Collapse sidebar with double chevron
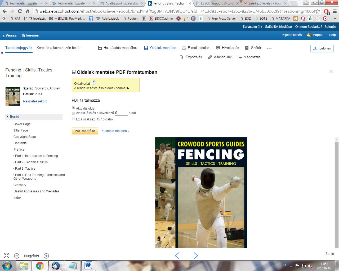 pos(2,53)
